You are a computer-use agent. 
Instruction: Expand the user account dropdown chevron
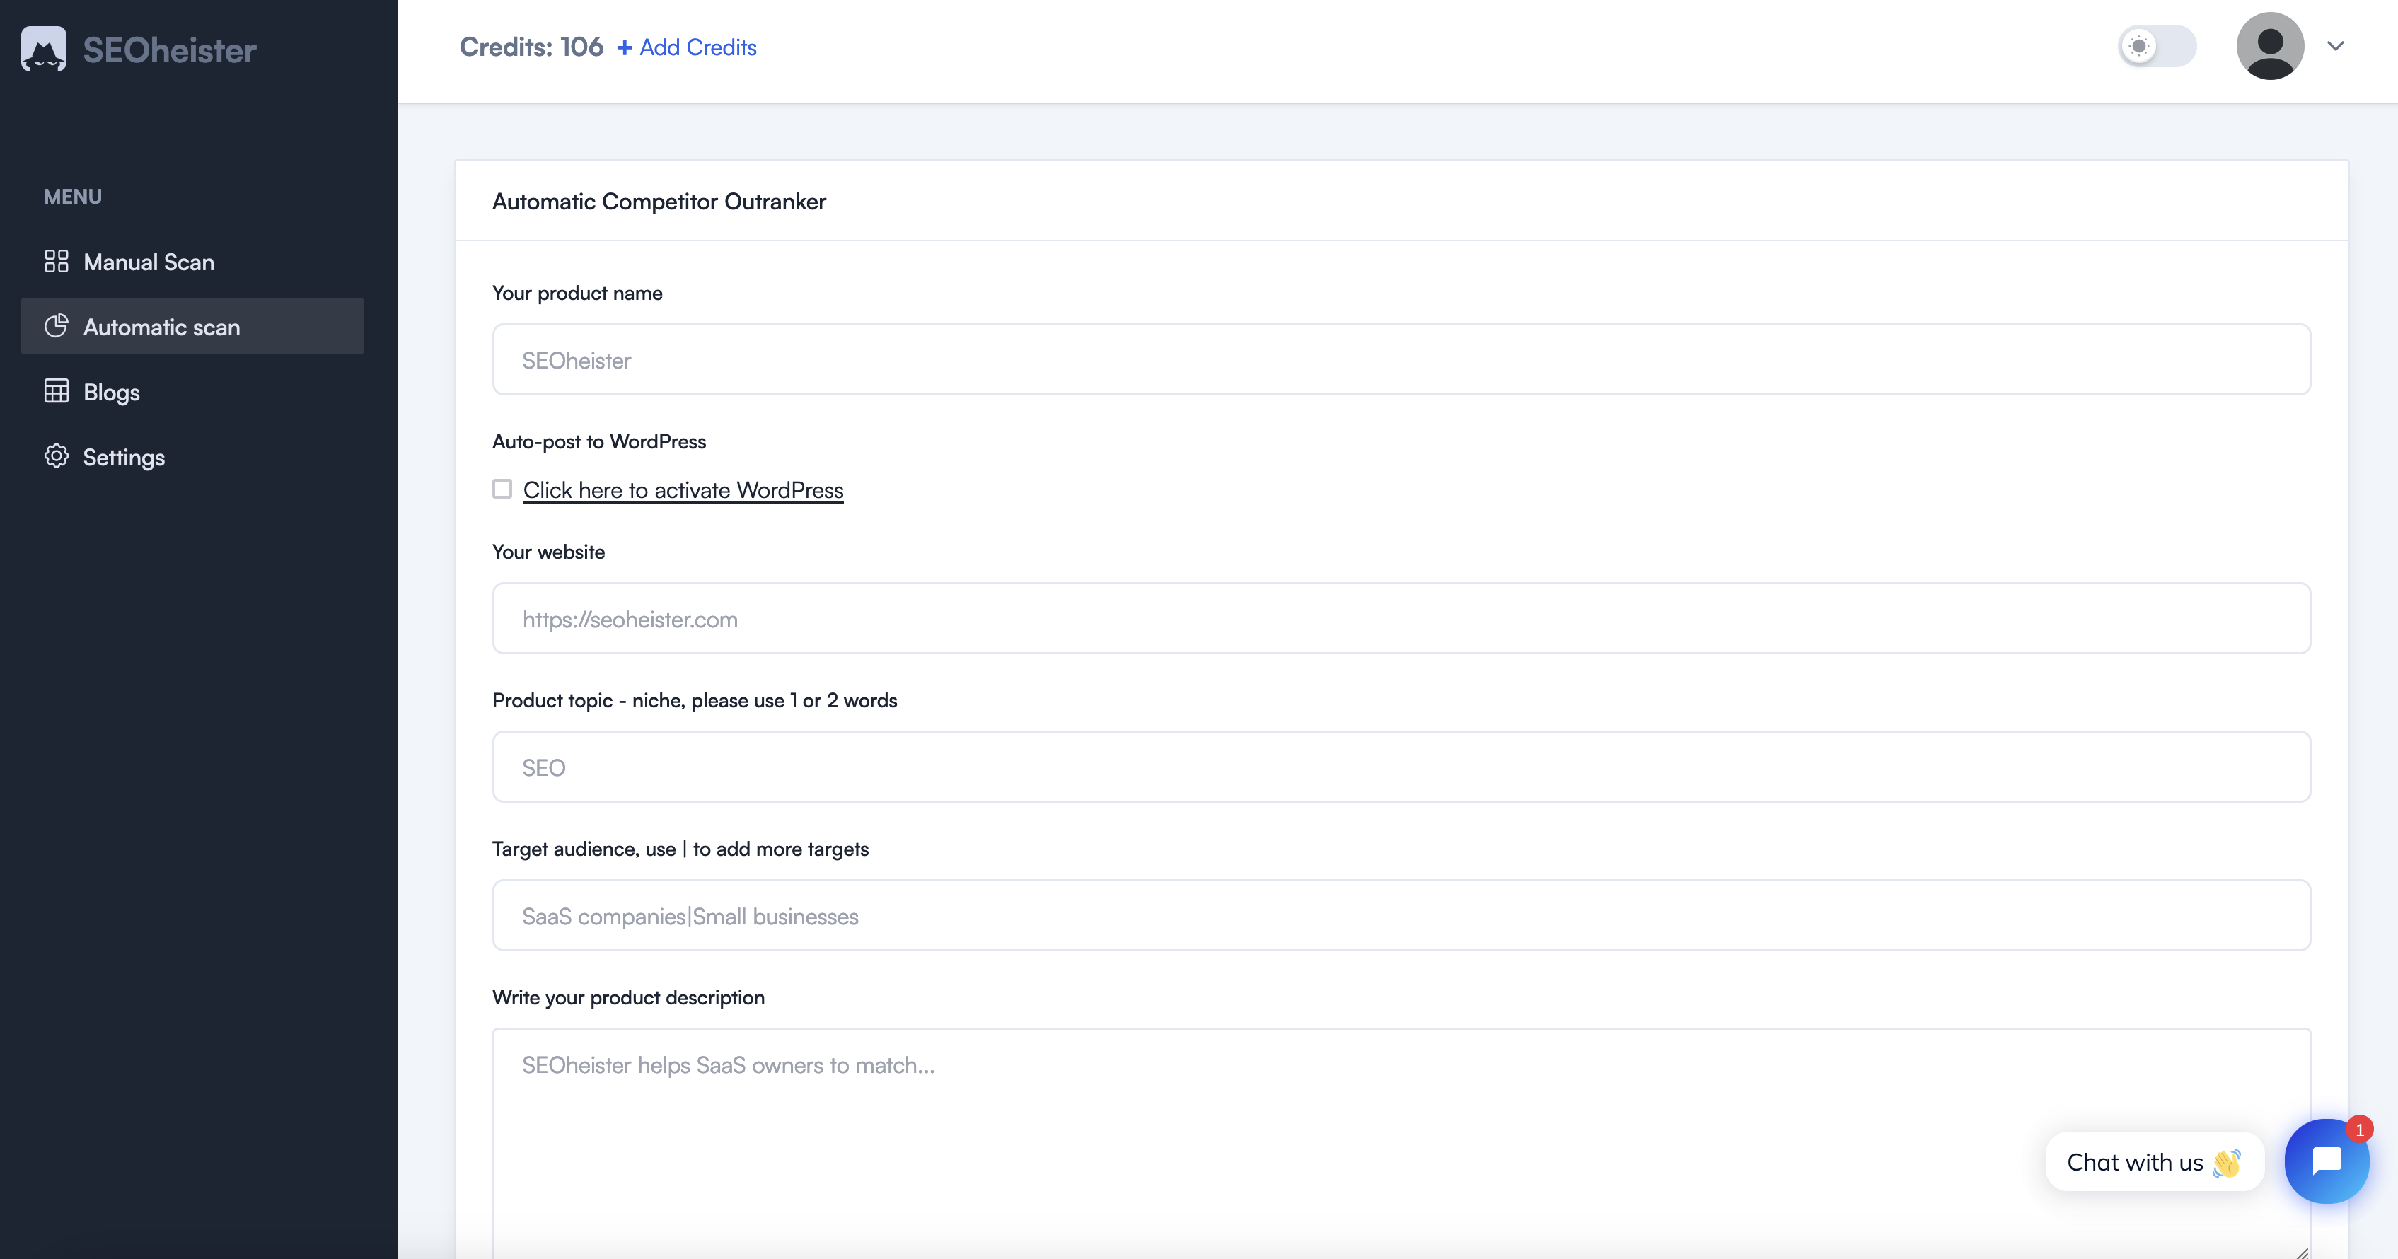point(2335,45)
